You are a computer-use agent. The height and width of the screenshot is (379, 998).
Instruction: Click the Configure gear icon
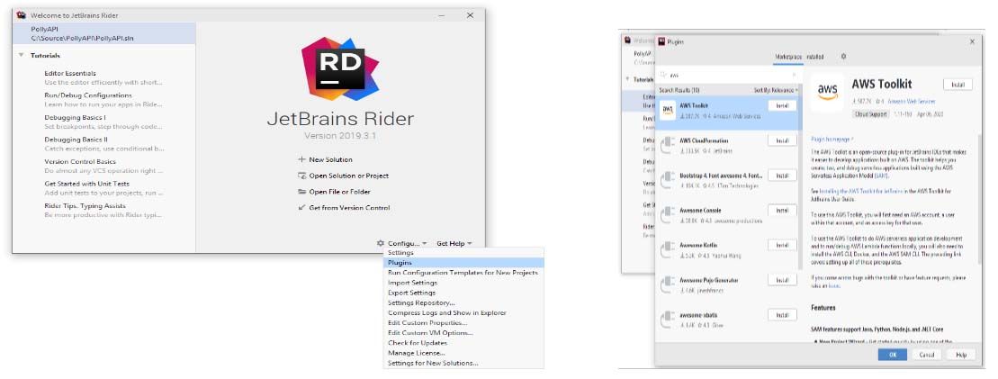(x=381, y=243)
